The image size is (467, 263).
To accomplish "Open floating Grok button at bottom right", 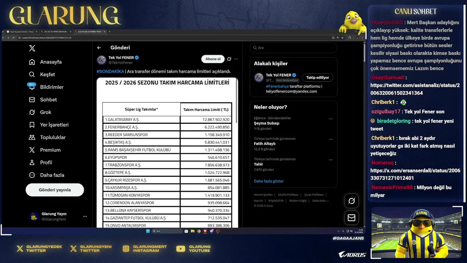I will point(352,201).
